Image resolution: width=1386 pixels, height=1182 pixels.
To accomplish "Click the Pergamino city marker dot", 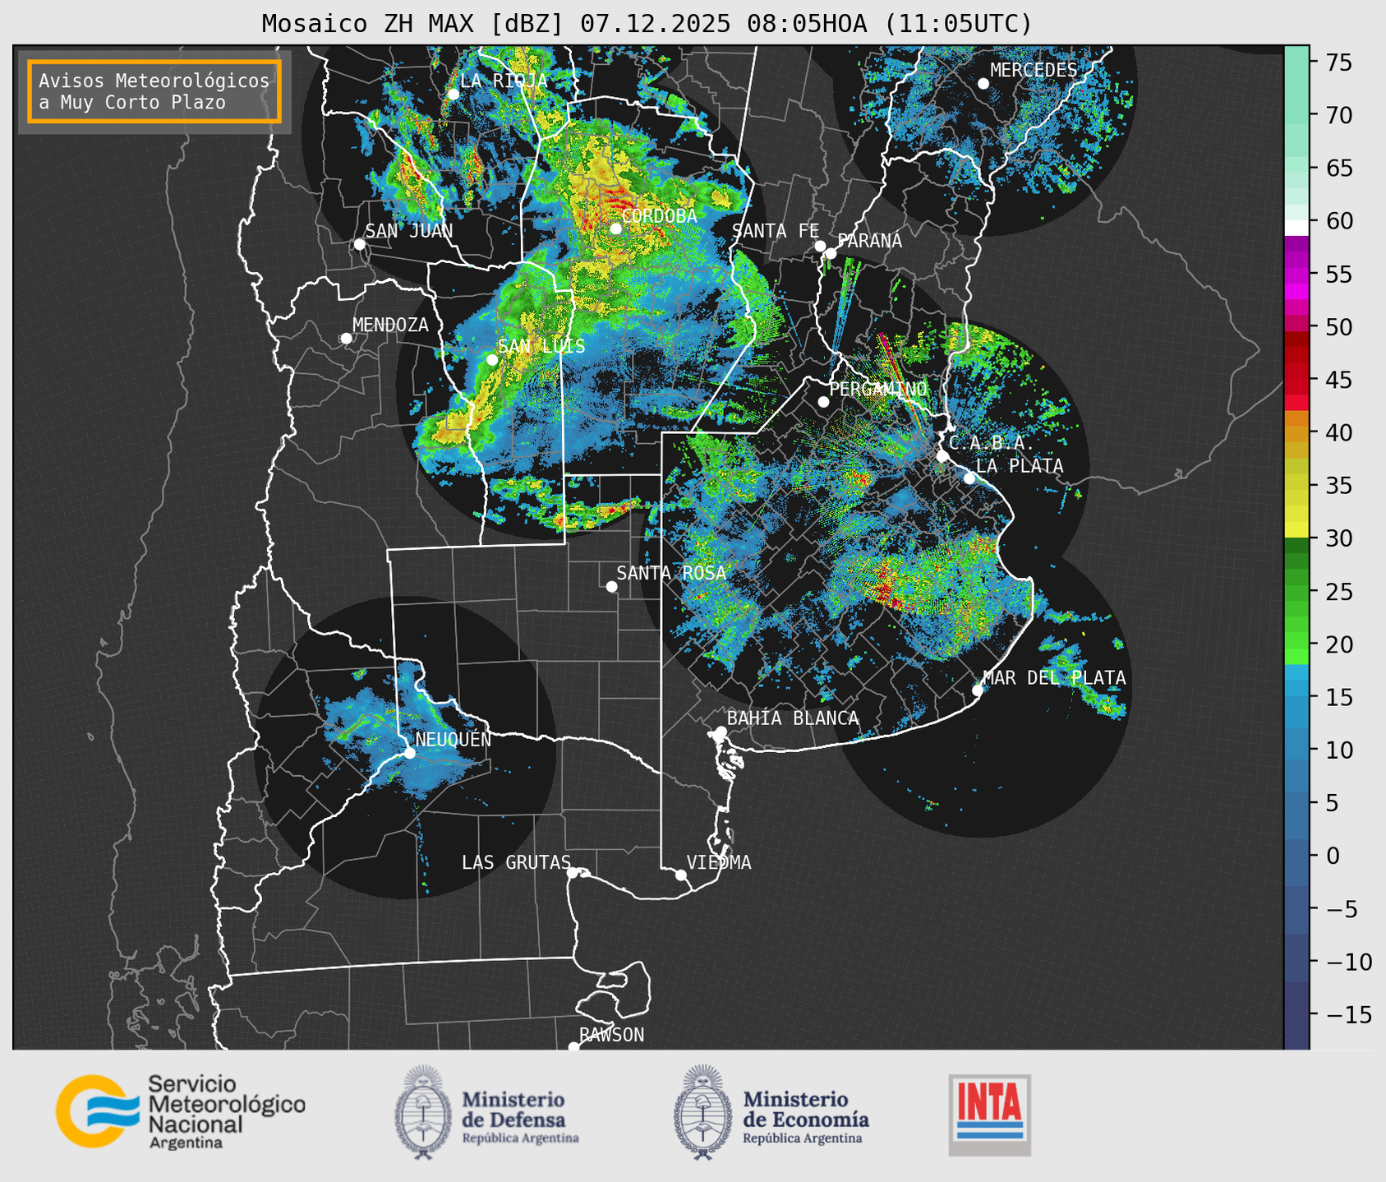I will click(x=823, y=402).
